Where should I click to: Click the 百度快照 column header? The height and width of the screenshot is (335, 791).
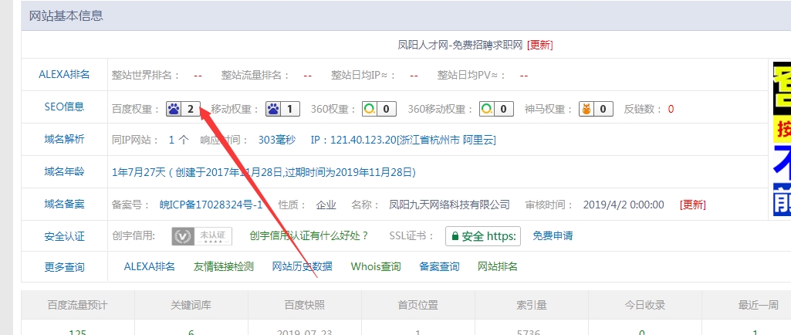pos(305,305)
